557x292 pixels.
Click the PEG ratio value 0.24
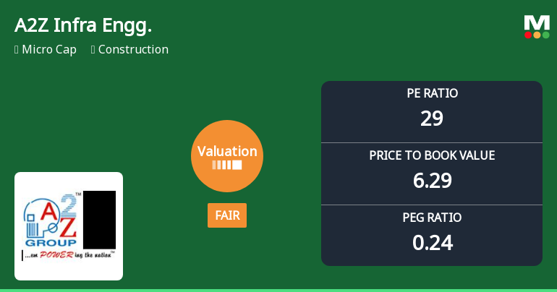tap(432, 242)
